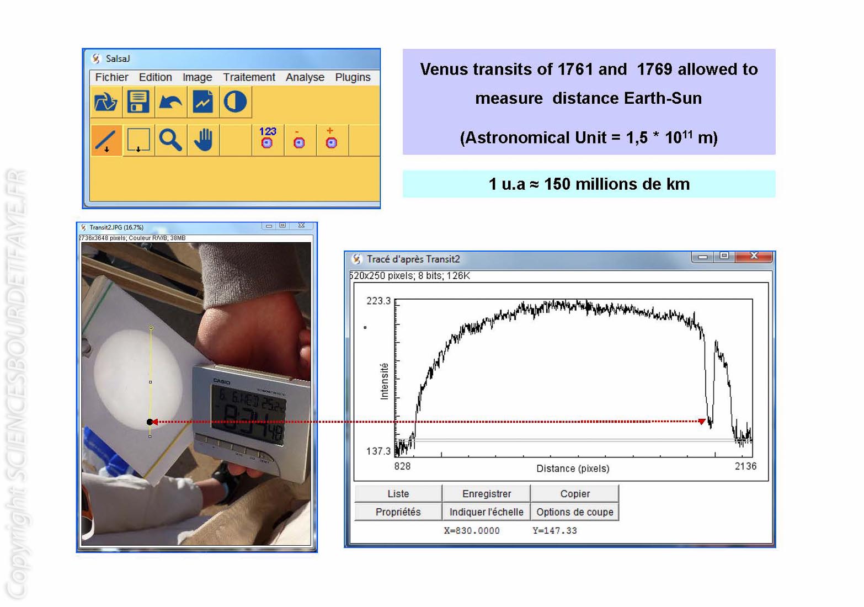864x607 pixels.
Task: Open the Plugins menu
Action: click(353, 77)
